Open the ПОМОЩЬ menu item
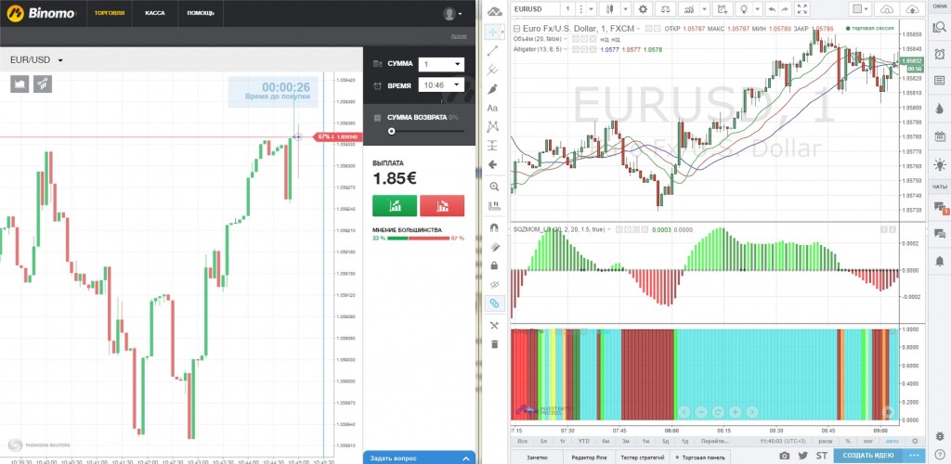Image resolution: width=951 pixels, height=464 pixels. tap(201, 13)
